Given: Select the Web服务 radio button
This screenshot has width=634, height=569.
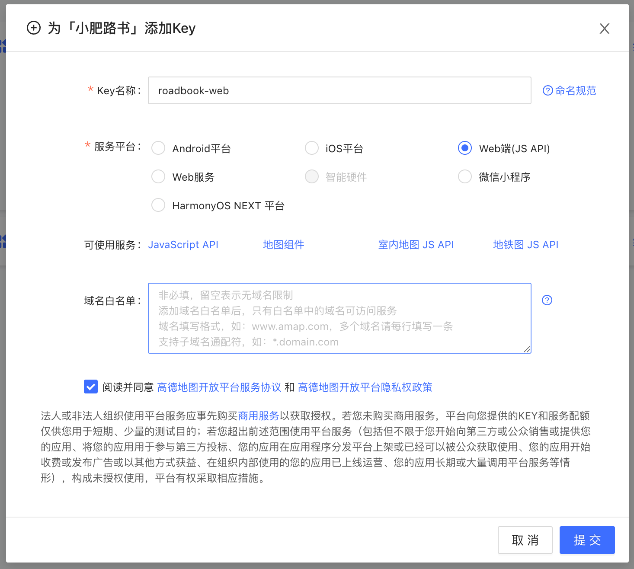Looking at the screenshot, I should [x=158, y=177].
